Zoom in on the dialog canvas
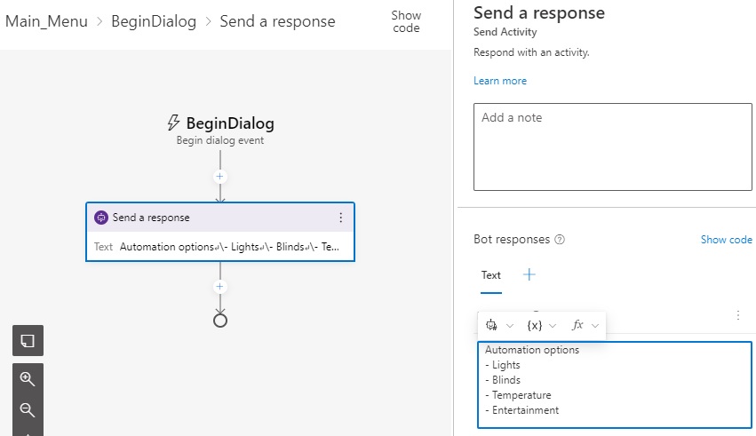Image resolution: width=756 pixels, height=436 pixels. [x=28, y=378]
